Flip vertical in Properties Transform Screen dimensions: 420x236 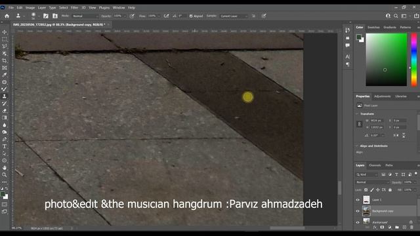click(404, 136)
